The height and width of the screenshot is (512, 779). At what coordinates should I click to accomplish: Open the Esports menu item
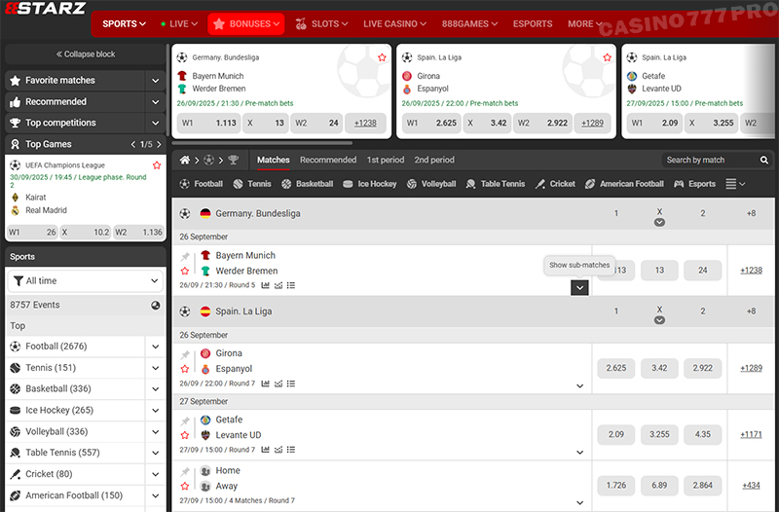coord(533,23)
